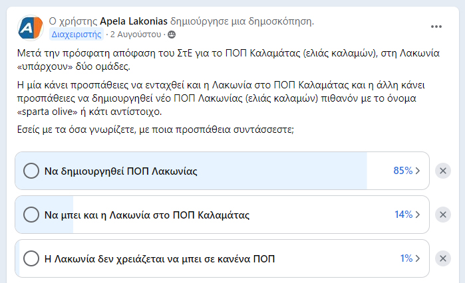Click the 14% vote percentage
Viewport: 465px width, 283px height.
click(403, 215)
